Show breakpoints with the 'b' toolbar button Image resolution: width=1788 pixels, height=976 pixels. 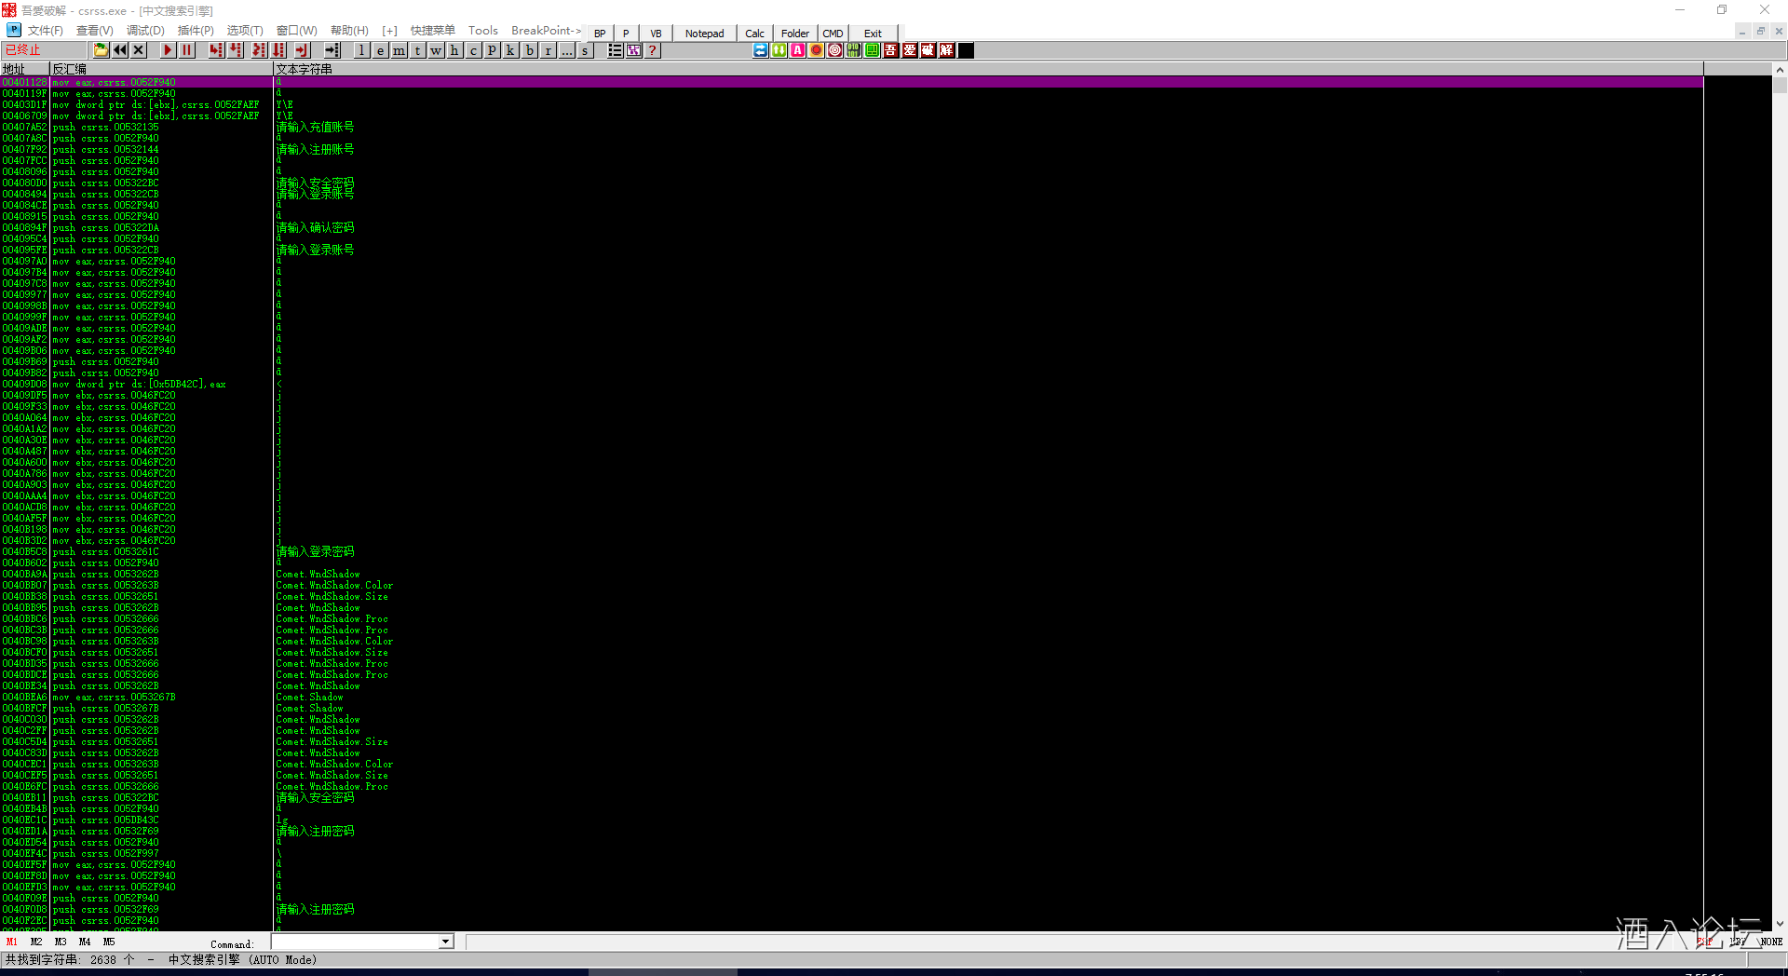coord(529,50)
